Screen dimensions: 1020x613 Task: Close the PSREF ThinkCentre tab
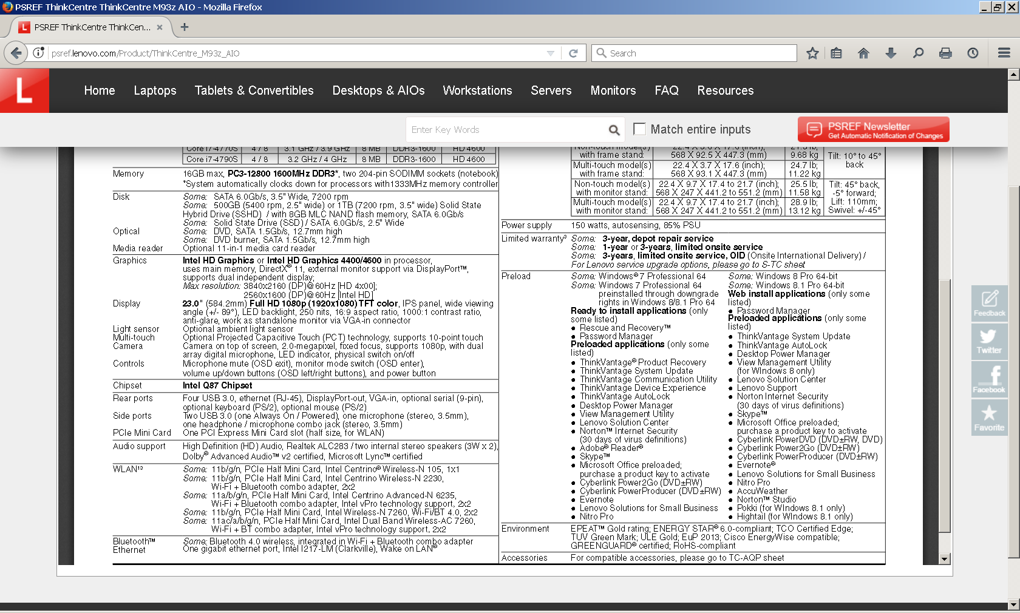click(160, 27)
